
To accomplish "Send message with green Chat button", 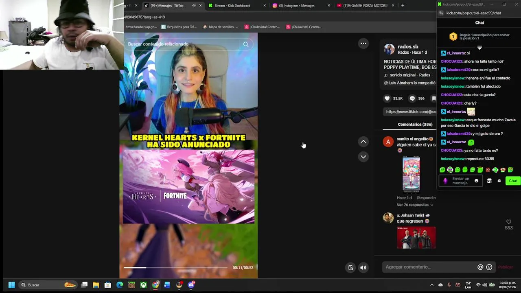I will [x=513, y=181].
